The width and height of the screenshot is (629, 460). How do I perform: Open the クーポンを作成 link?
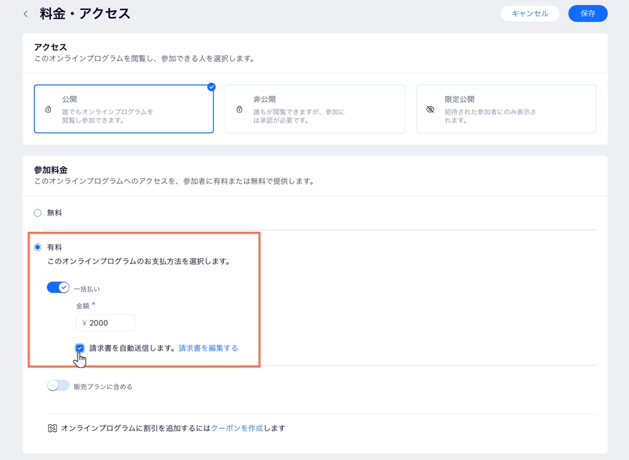point(237,429)
